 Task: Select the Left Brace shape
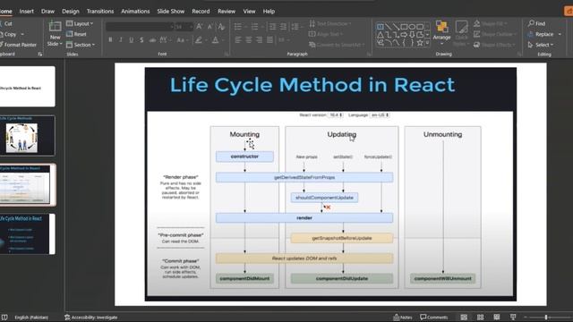404,43
